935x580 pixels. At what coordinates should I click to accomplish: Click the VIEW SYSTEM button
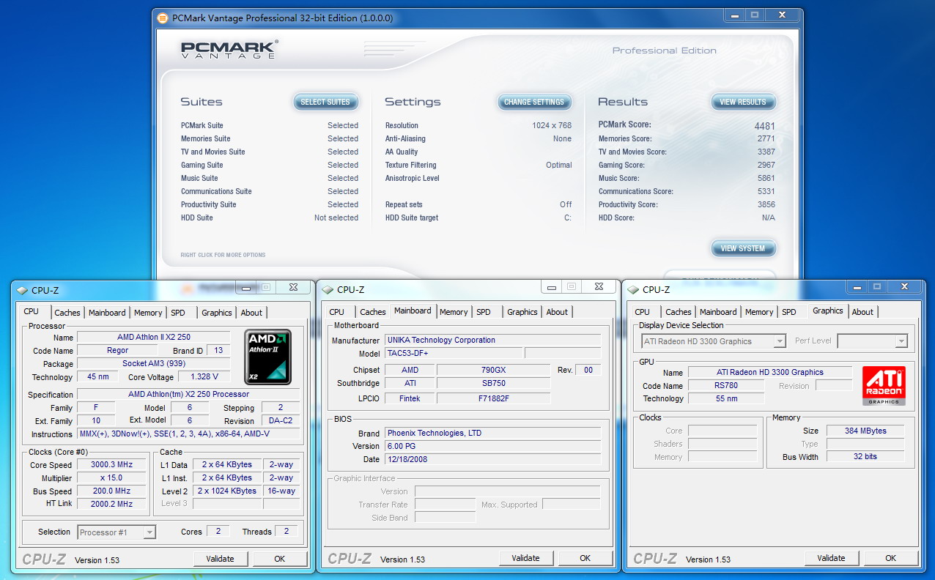tap(743, 248)
